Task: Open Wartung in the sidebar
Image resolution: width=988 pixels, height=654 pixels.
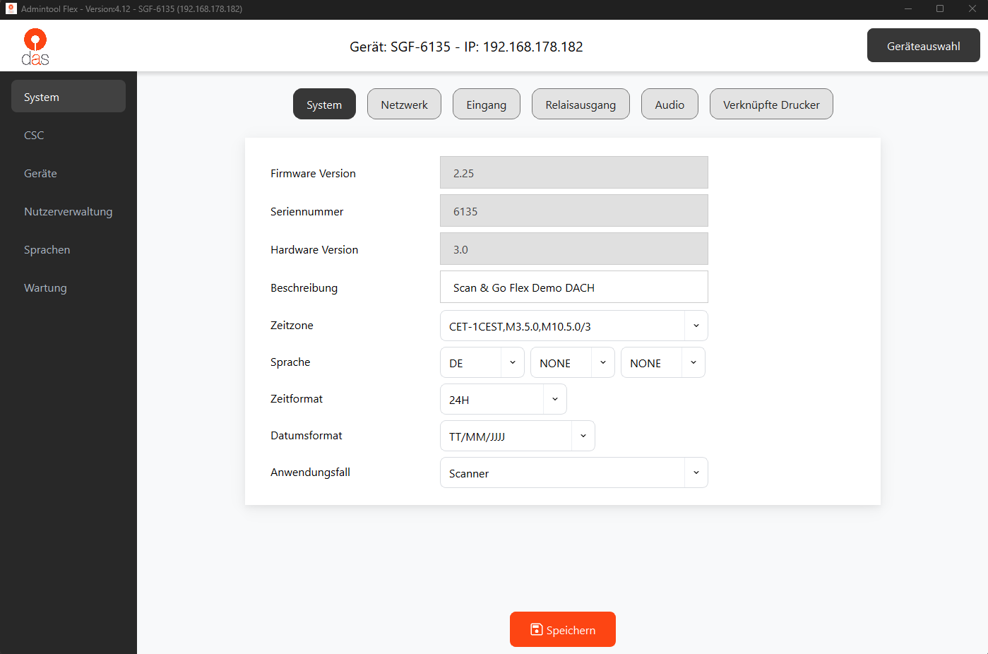Action: click(69, 287)
